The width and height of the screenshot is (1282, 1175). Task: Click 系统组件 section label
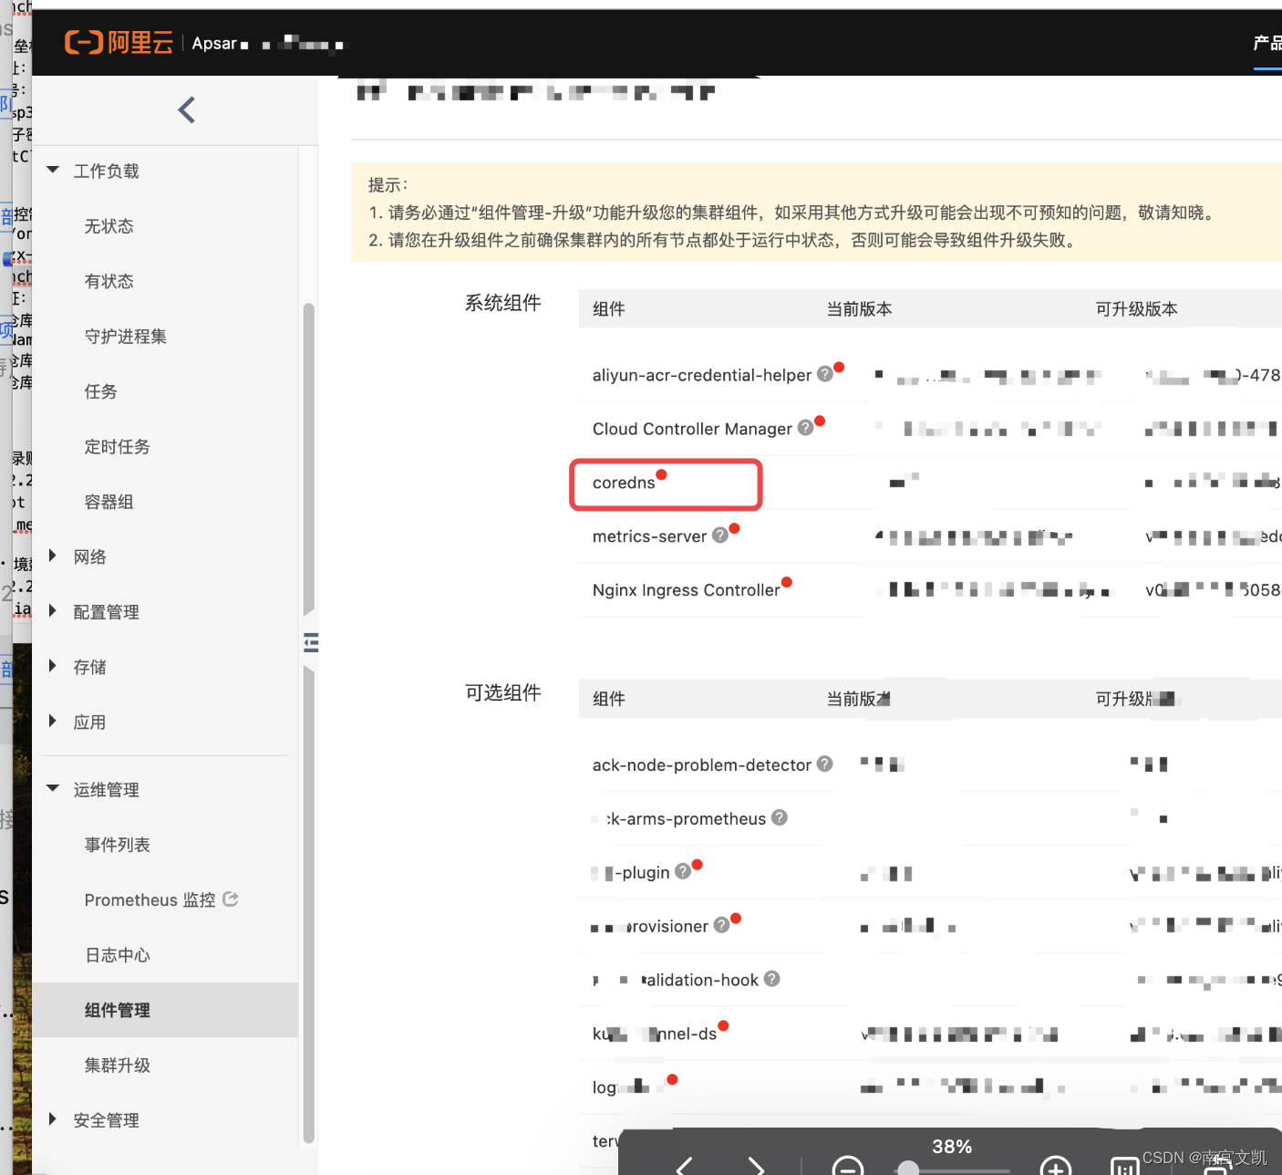pyautogui.click(x=503, y=303)
